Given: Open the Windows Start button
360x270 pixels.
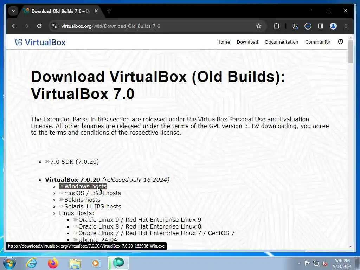Looking at the screenshot, I should coord(9,263).
